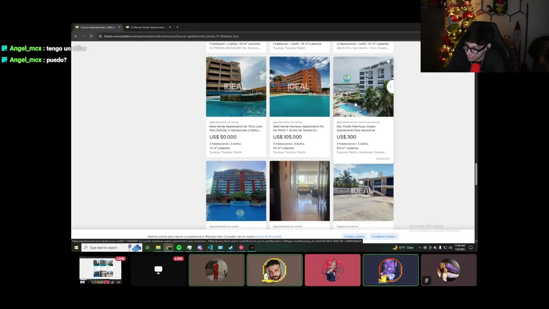
Task: Click Apartamento en renta vacacional label
Action: 358,122
